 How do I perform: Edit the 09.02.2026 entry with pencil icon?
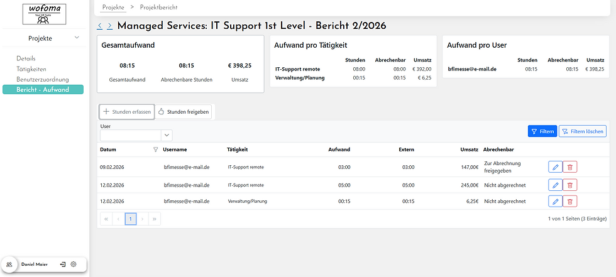[x=554, y=166]
